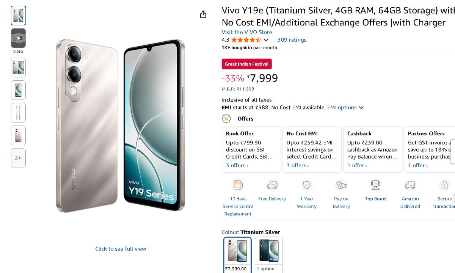Visit the VIVO Store link
This screenshot has height=273, width=455.
(x=247, y=32)
